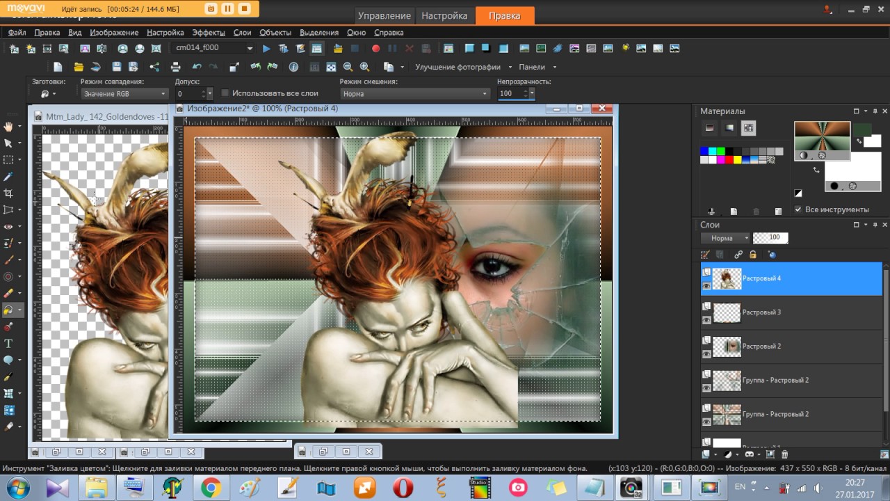The image size is (890, 501).
Task: Choose the Selection rectangle tool
Action: (x=8, y=159)
